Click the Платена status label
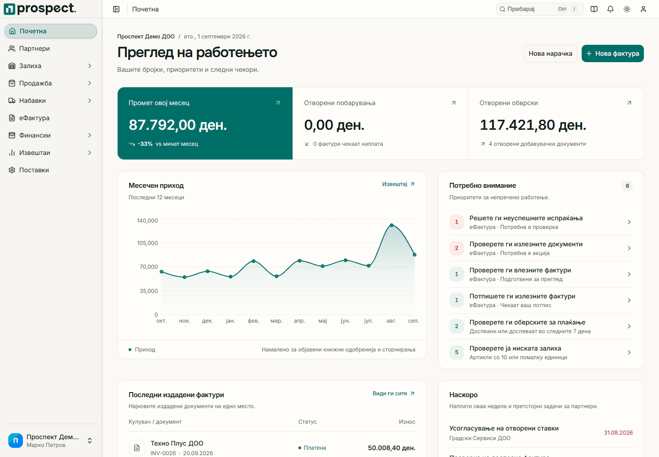Viewport: 659px width, 457px height. pyautogui.click(x=312, y=448)
